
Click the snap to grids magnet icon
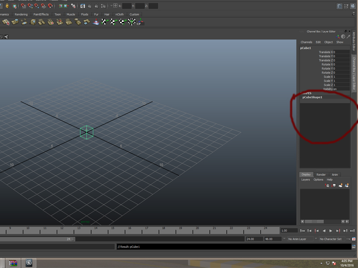pos(23,5)
